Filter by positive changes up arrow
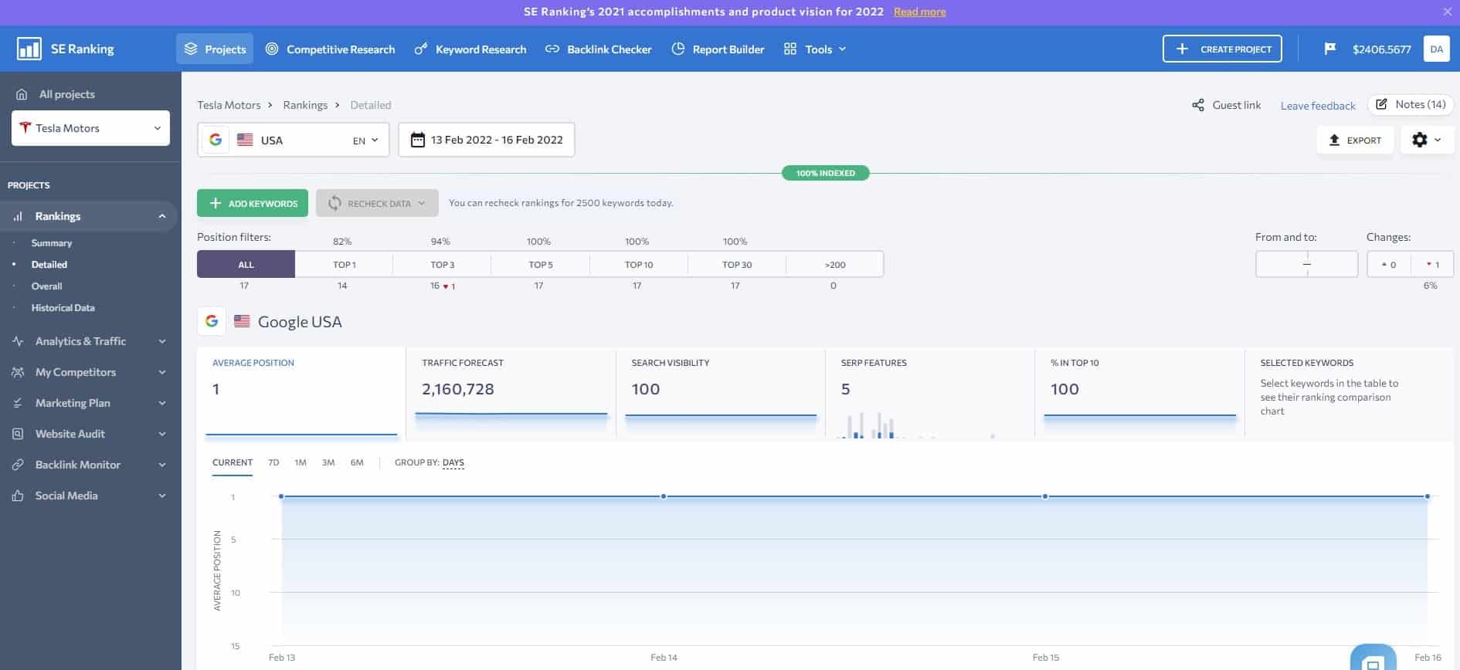The height and width of the screenshot is (670, 1460). pyautogui.click(x=1389, y=264)
